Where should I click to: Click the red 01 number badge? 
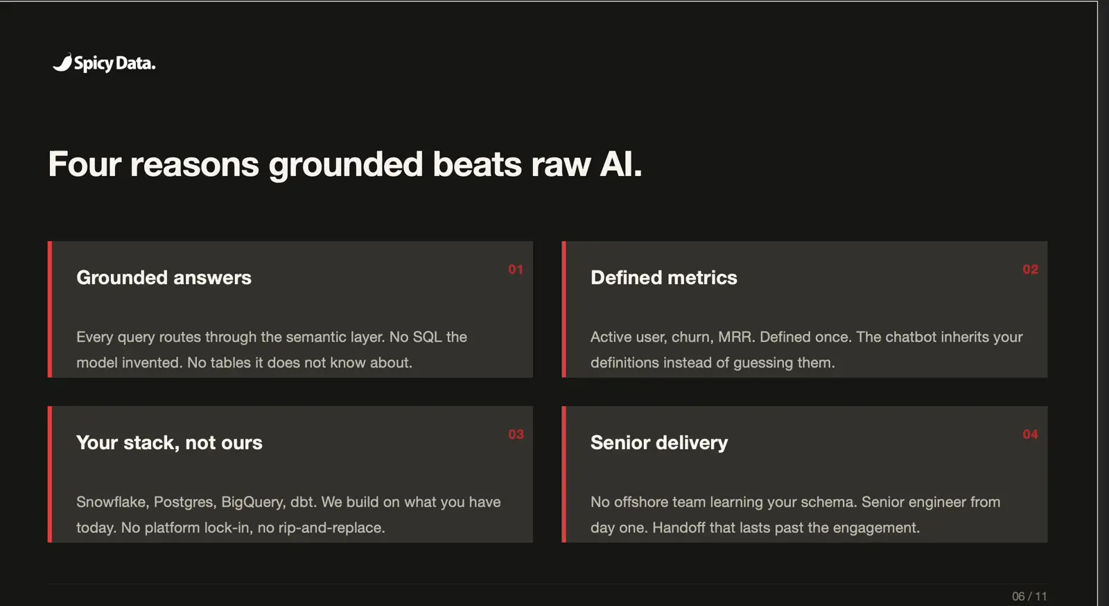pos(516,269)
